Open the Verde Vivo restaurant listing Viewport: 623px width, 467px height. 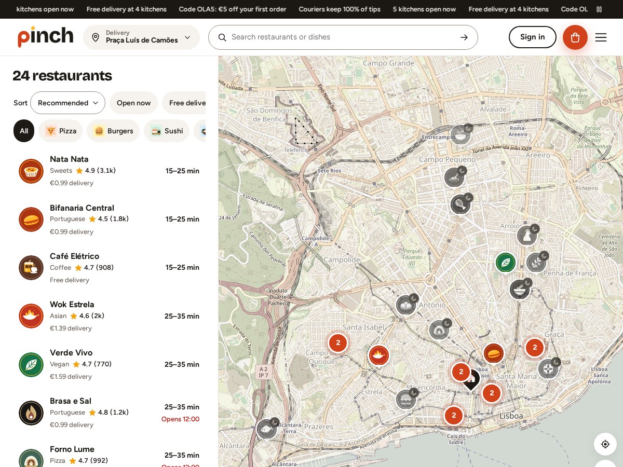point(109,364)
